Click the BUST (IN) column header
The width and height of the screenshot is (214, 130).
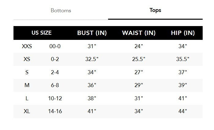92,33
